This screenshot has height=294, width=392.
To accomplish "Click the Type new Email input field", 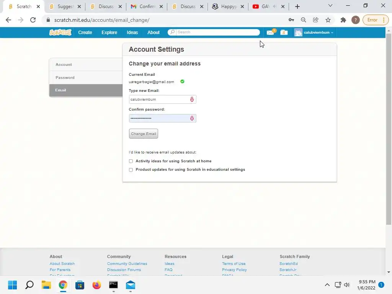I will pyautogui.click(x=162, y=99).
